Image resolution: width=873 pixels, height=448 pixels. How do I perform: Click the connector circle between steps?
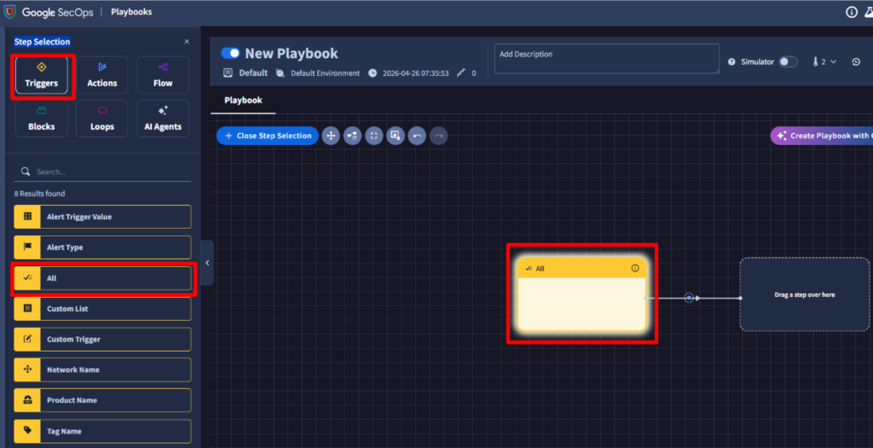(689, 298)
